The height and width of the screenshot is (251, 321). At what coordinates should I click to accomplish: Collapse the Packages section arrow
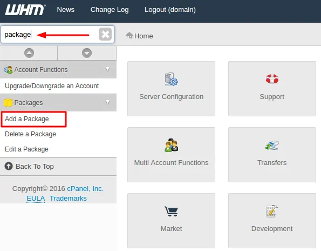[108, 102]
